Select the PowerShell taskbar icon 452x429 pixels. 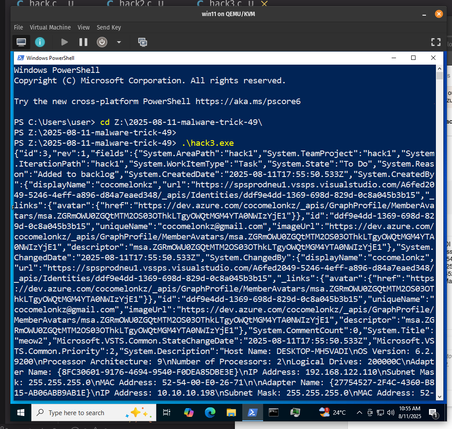point(253,413)
